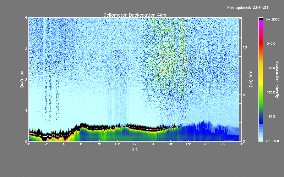Click the '180.0' colorbar tick value
The width and height of the screenshot is (284, 177).
coord(271,68)
